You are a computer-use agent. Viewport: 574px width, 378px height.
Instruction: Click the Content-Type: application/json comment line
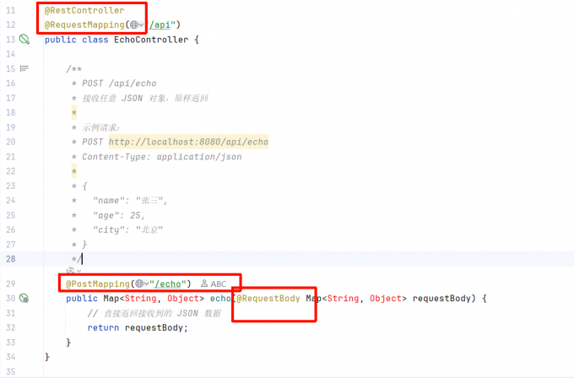coord(161,156)
